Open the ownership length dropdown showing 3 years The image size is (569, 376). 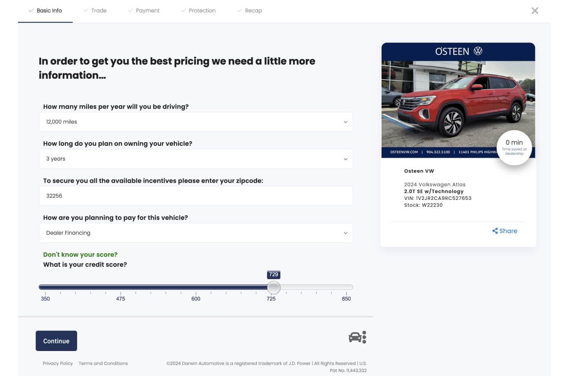coord(196,159)
